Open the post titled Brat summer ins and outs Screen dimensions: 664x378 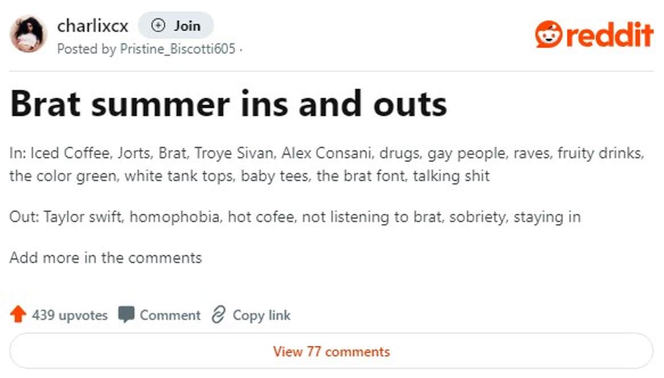(228, 104)
